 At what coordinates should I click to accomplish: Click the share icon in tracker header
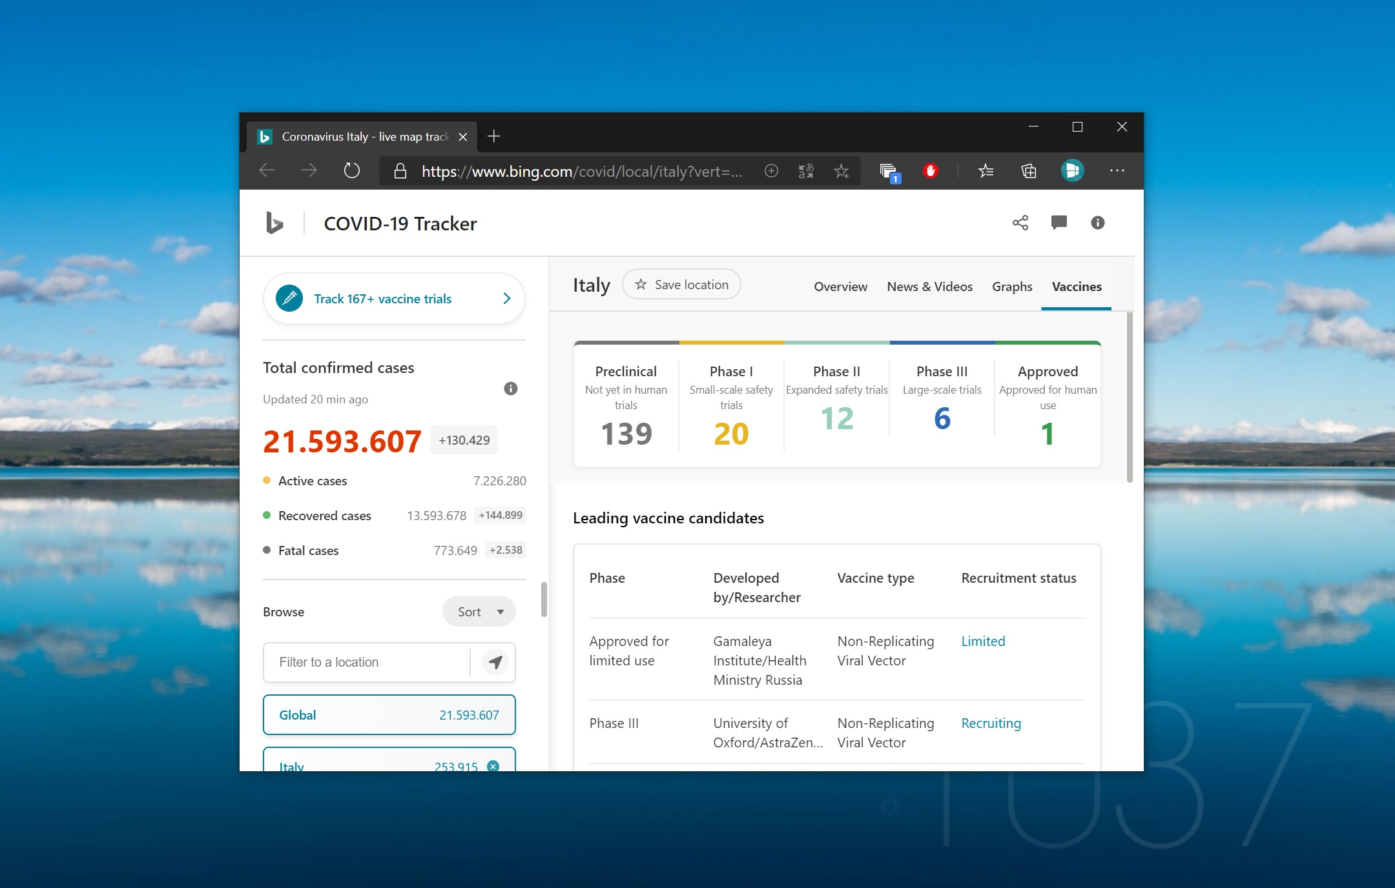1020,223
